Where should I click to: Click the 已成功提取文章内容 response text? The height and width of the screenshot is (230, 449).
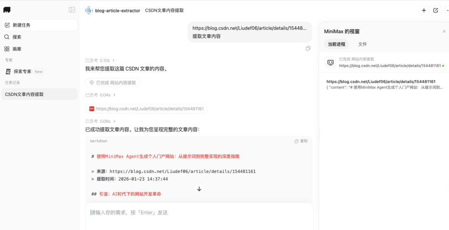(x=142, y=130)
